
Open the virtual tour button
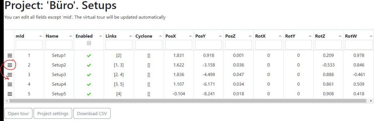(18, 113)
